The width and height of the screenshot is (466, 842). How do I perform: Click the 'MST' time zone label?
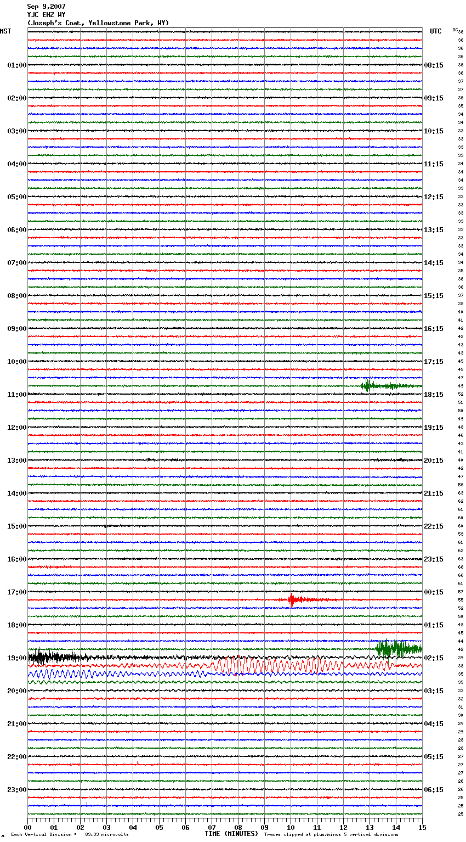5,31
